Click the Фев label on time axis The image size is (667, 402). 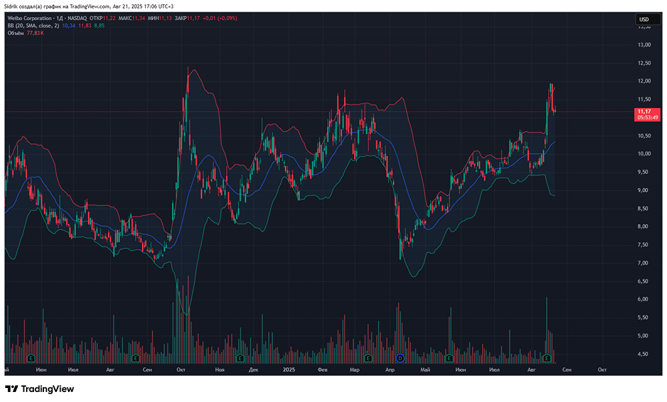pos(322,370)
